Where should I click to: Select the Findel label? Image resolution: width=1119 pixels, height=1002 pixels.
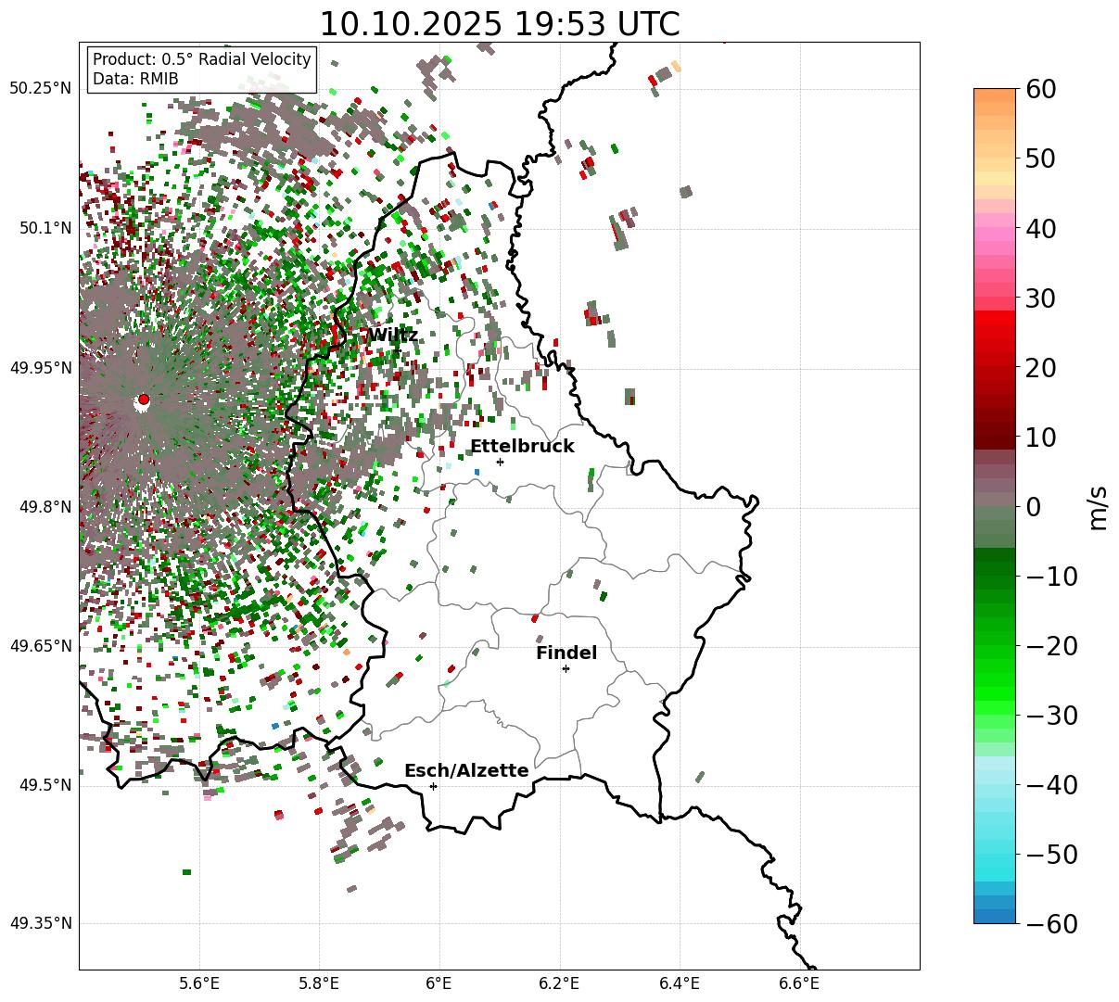(566, 653)
